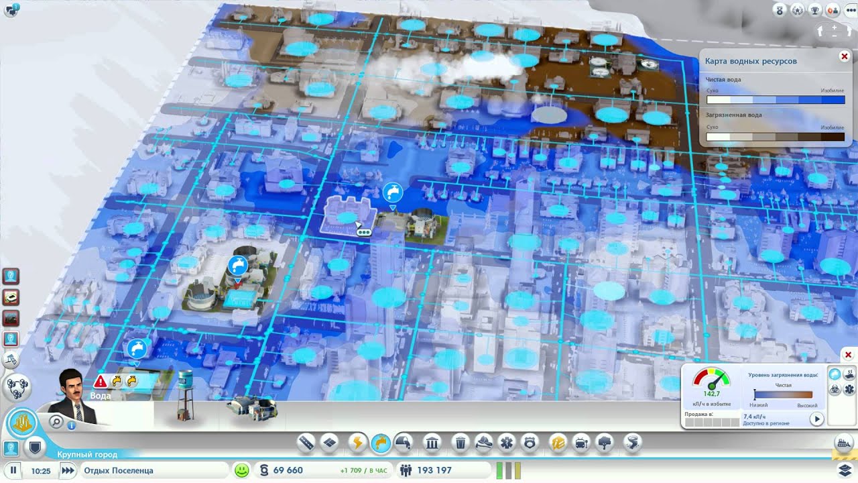Click the red warning alert icon

[101, 382]
